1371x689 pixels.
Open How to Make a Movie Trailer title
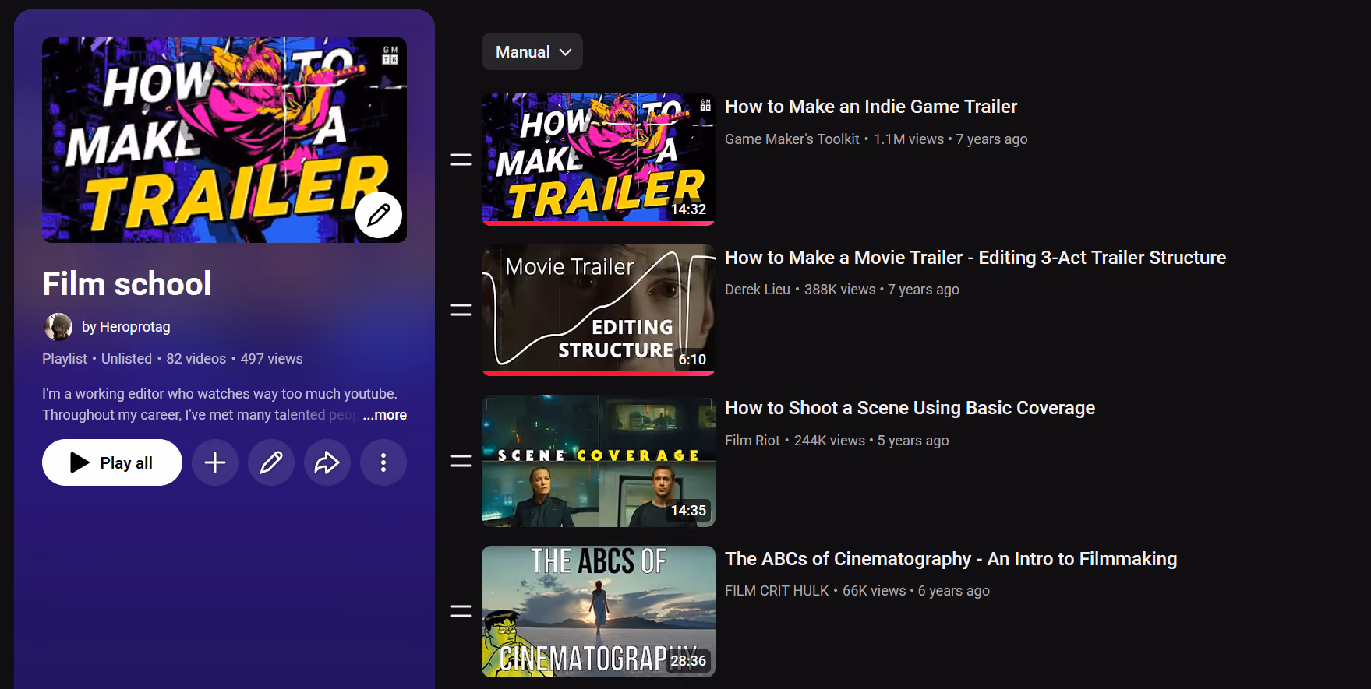pyautogui.click(x=975, y=258)
